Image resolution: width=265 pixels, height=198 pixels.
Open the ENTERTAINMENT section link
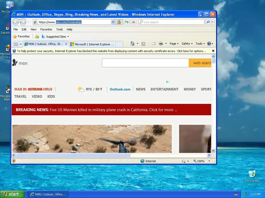tap(164, 89)
